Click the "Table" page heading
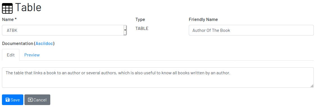This screenshot has width=316, height=107. (28, 8)
